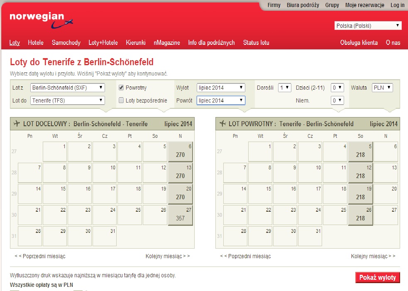The image size is (408, 291).
Task: Select return July 26 fare 218
Action: click(x=360, y=215)
